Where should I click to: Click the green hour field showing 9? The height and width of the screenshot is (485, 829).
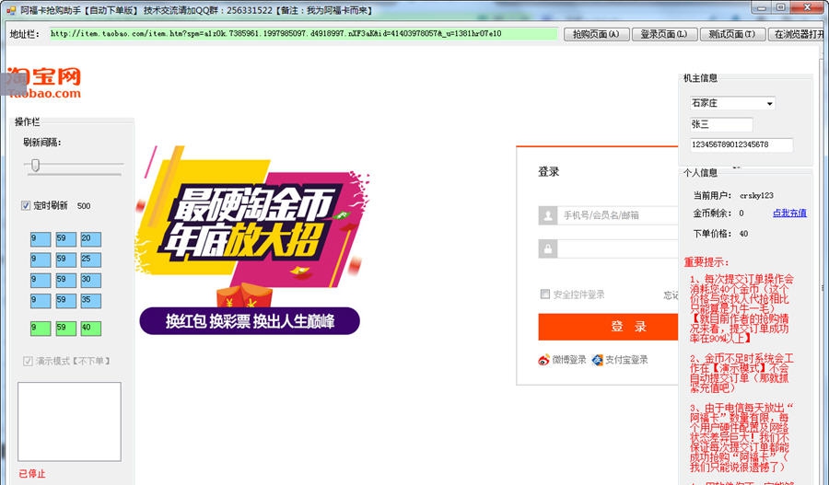pos(41,329)
